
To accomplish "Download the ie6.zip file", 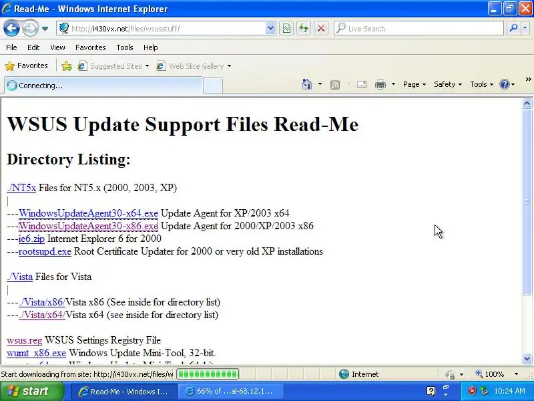I will tap(31, 239).
